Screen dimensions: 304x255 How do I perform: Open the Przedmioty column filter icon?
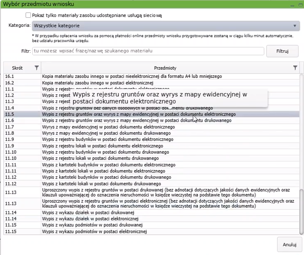(295, 68)
